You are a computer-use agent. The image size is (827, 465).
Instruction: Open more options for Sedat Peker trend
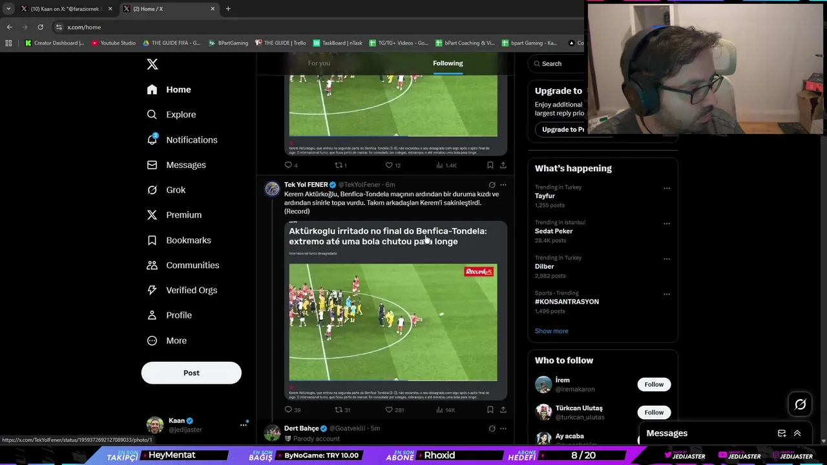point(667,223)
